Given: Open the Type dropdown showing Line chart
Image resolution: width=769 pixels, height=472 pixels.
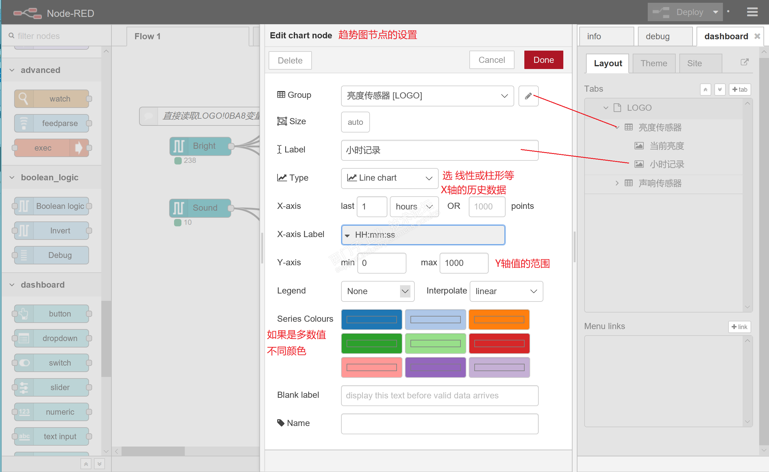Looking at the screenshot, I should 389,178.
